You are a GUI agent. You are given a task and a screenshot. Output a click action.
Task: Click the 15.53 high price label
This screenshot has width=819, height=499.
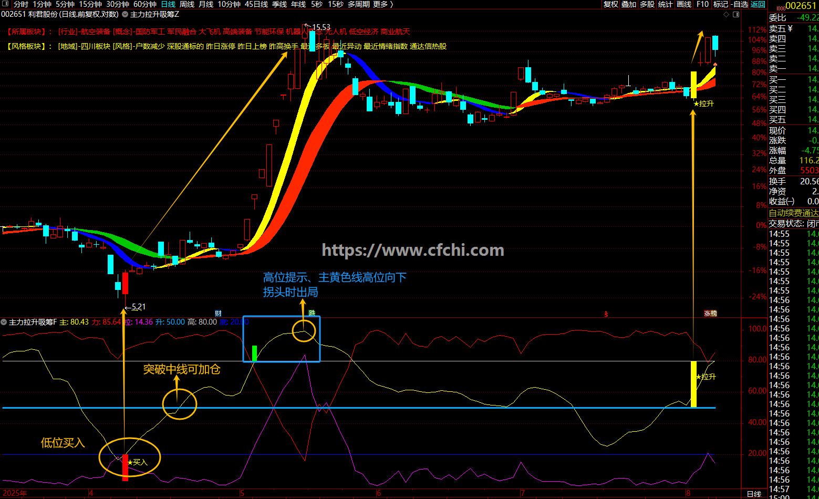click(321, 27)
